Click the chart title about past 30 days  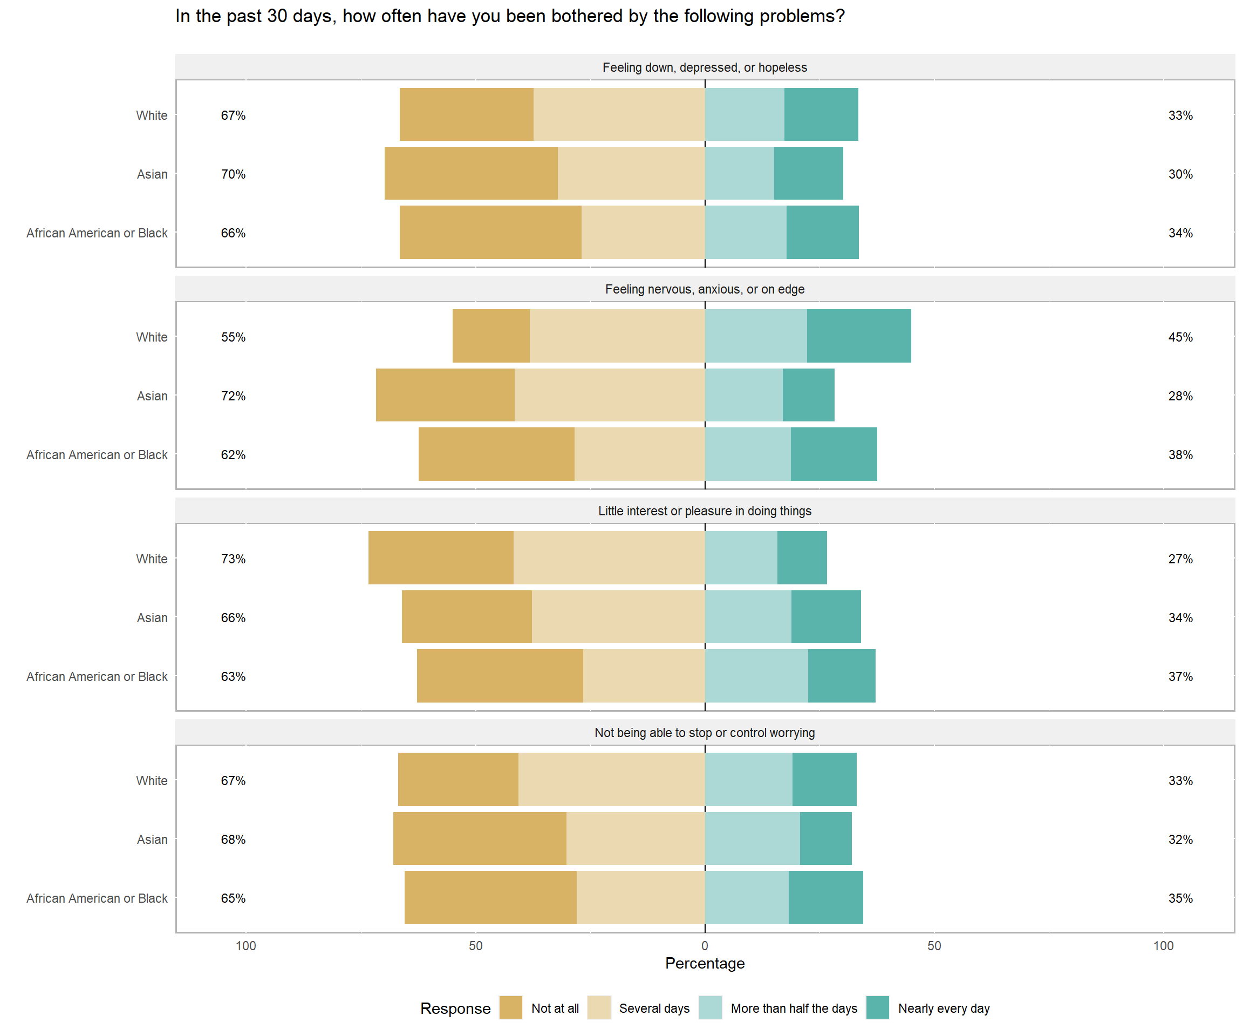[510, 16]
